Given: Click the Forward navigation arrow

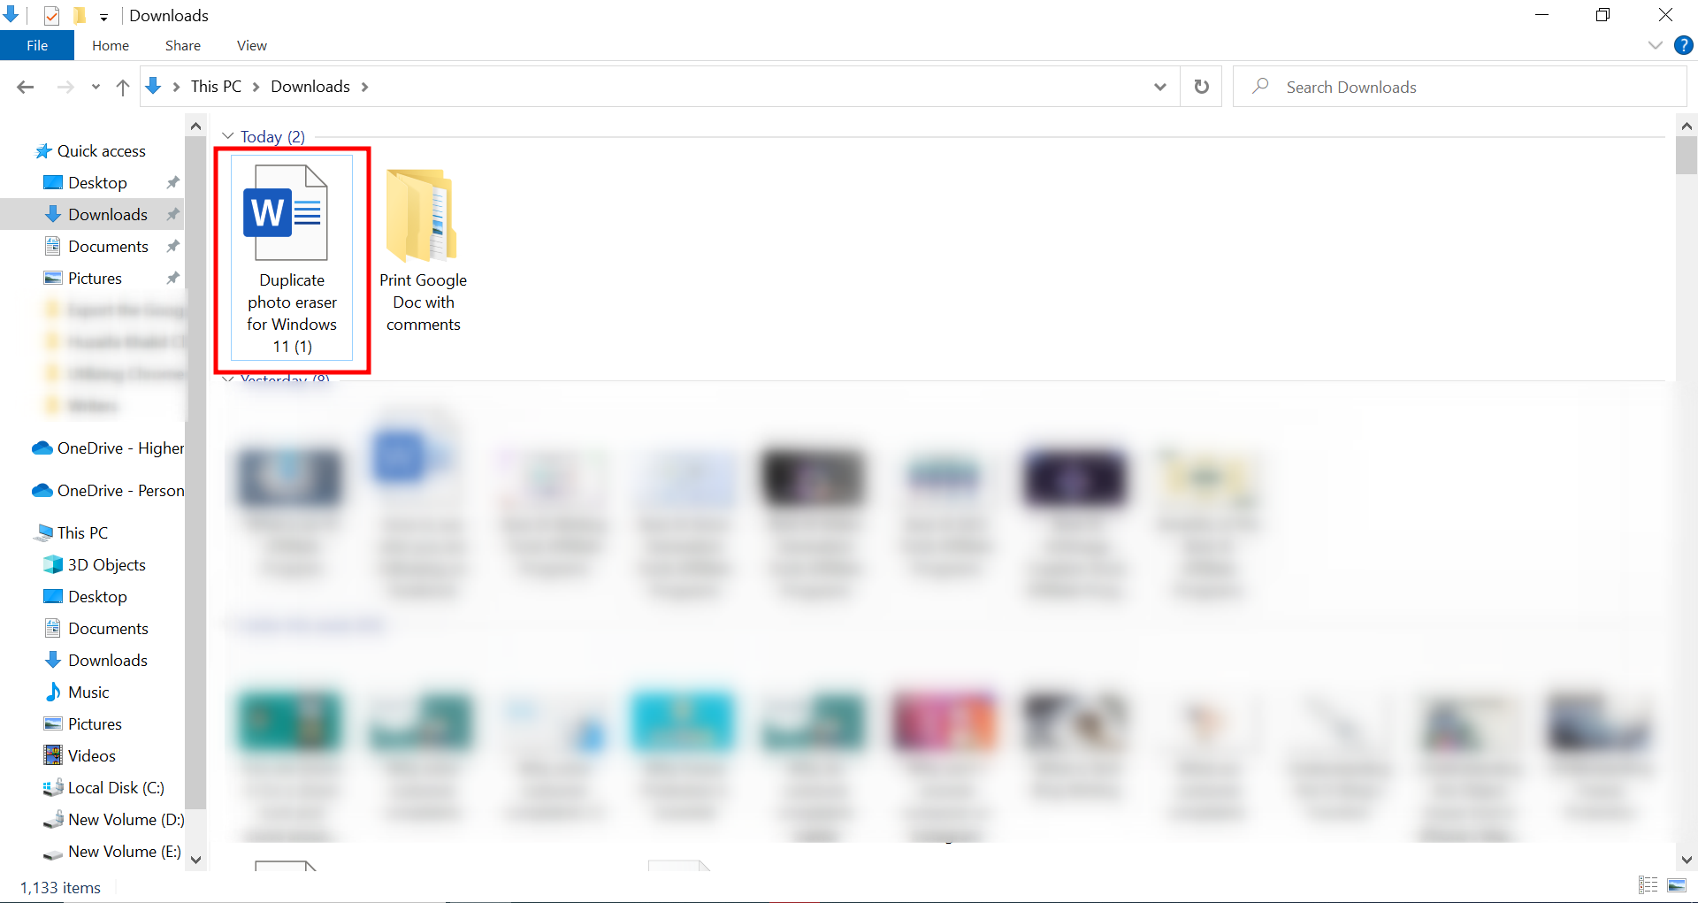Looking at the screenshot, I should (65, 87).
